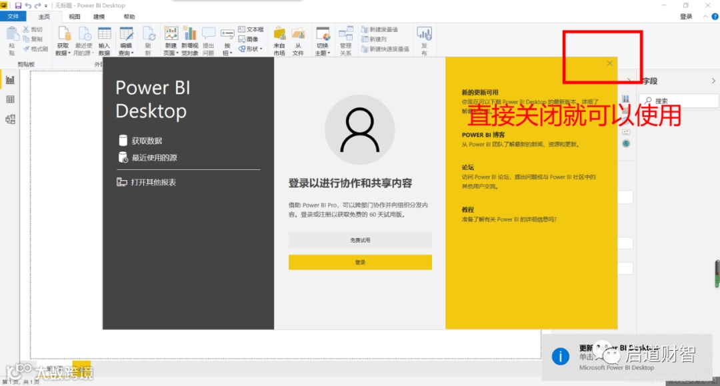The height and width of the screenshot is (386, 720).
Task: Click the 输入数据 table icon
Action: pos(104,35)
